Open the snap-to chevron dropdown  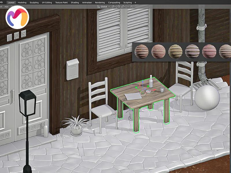click(124, 6)
